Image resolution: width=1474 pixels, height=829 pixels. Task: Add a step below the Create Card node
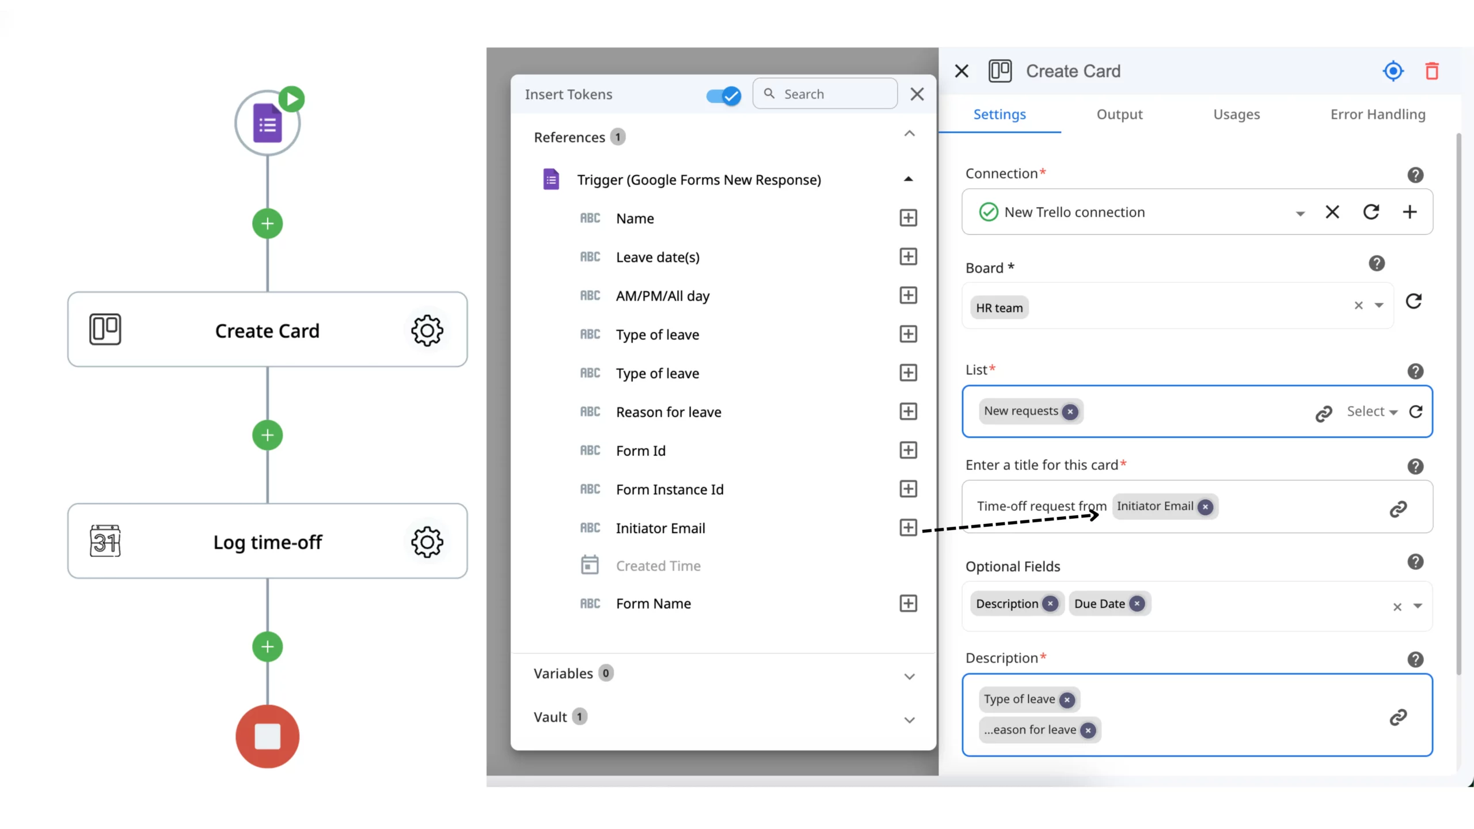[267, 435]
